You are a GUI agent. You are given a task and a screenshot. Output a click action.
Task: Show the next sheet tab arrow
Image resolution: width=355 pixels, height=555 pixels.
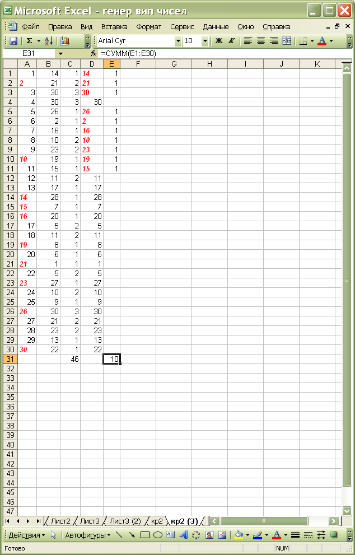click(x=28, y=521)
